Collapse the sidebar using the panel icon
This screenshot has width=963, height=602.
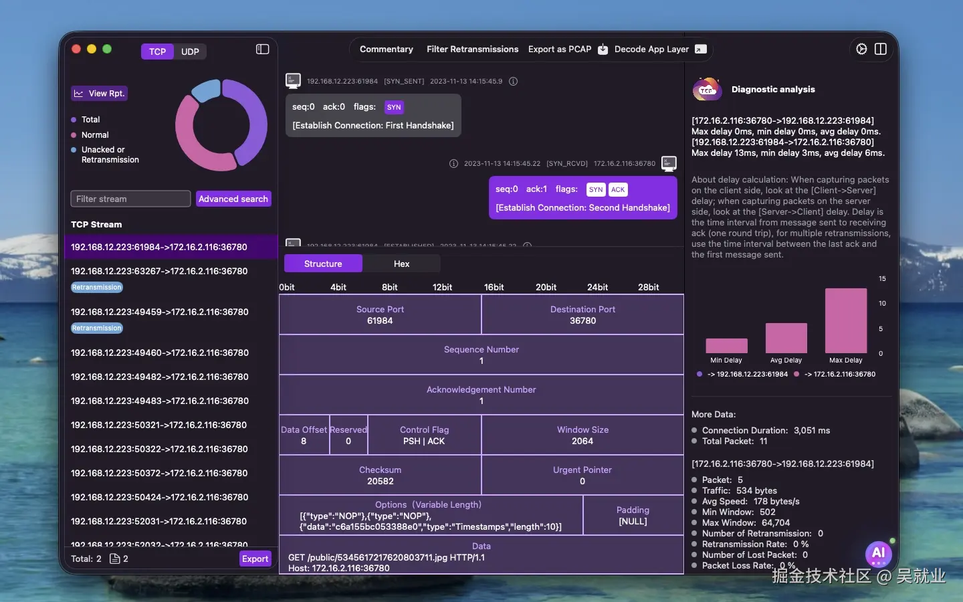click(261, 49)
